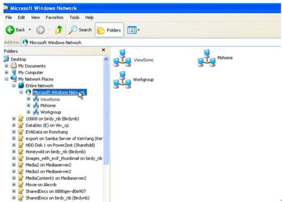
Task: Select Desktop in the folder tree
Action: pos(18,59)
